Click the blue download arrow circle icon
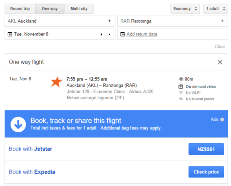 pos(18,124)
